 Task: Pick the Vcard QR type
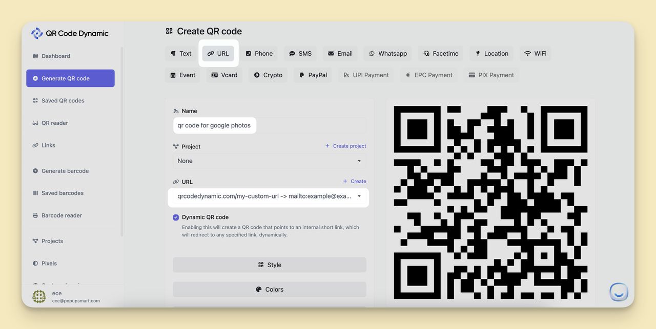click(x=224, y=75)
